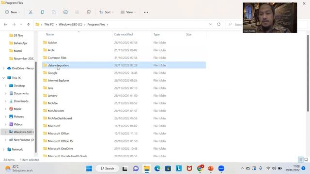
Task: Select Videos in navigation pane
Action: click(18, 124)
